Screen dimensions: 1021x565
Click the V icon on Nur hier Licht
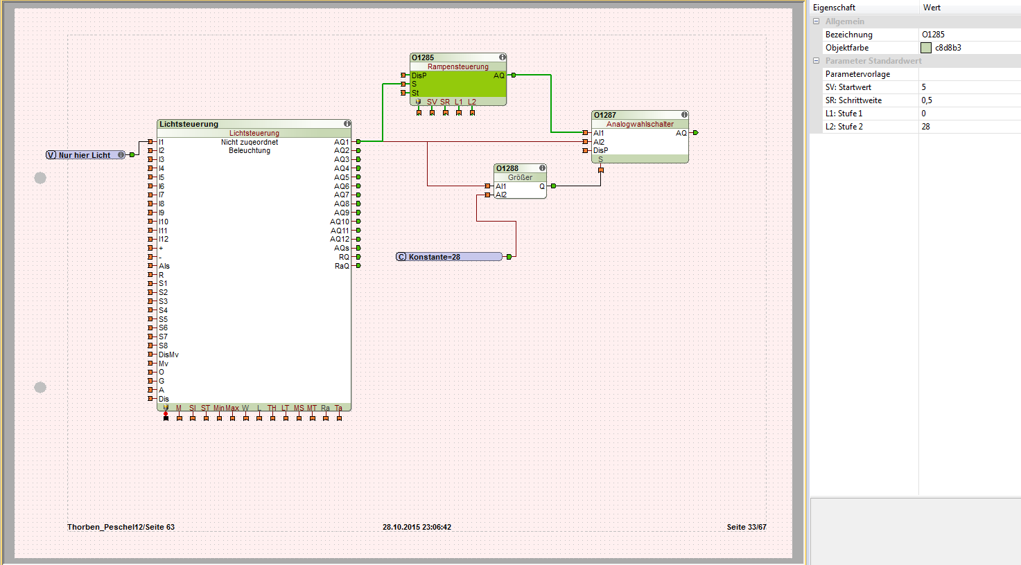[x=51, y=155]
